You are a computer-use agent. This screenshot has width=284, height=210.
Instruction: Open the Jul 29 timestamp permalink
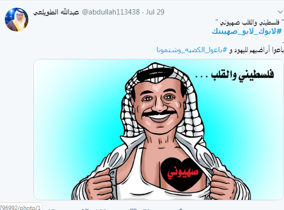(155, 12)
